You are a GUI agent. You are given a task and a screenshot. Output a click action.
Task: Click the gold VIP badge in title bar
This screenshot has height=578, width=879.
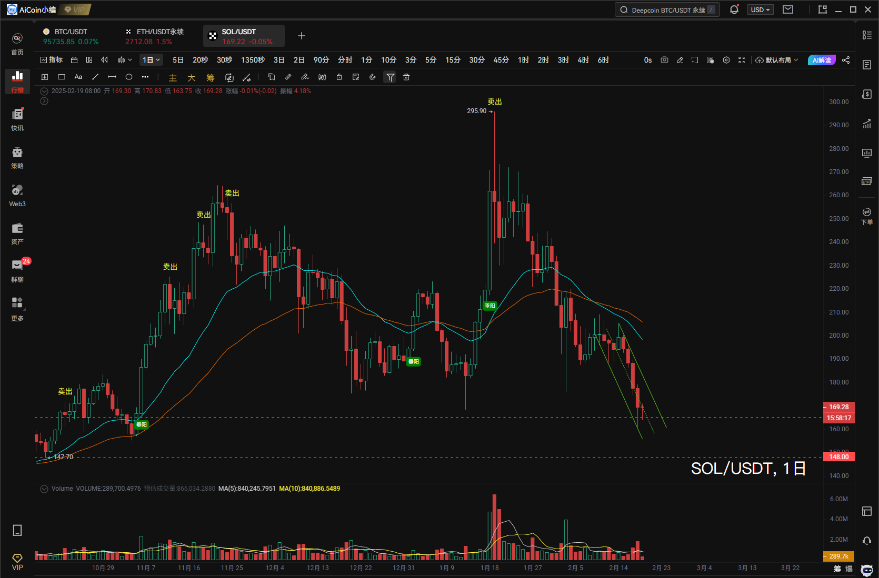click(75, 9)
